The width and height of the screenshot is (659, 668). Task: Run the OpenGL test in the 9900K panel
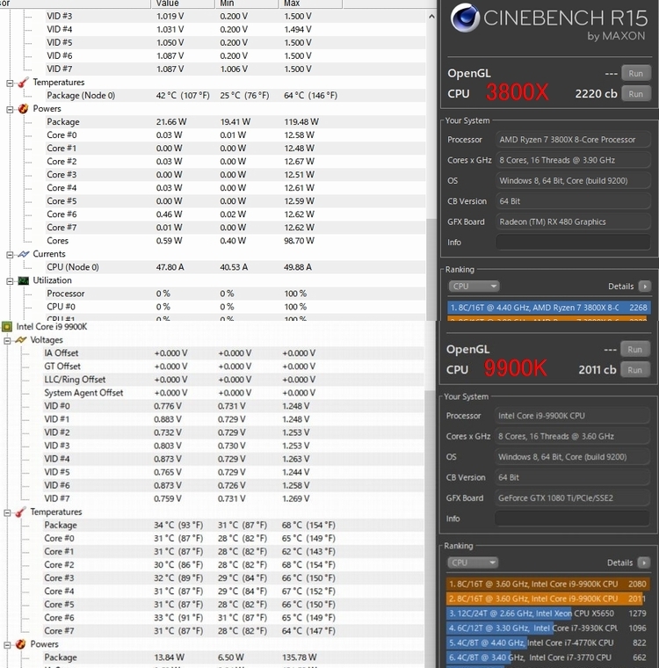(x=634, y=349)
